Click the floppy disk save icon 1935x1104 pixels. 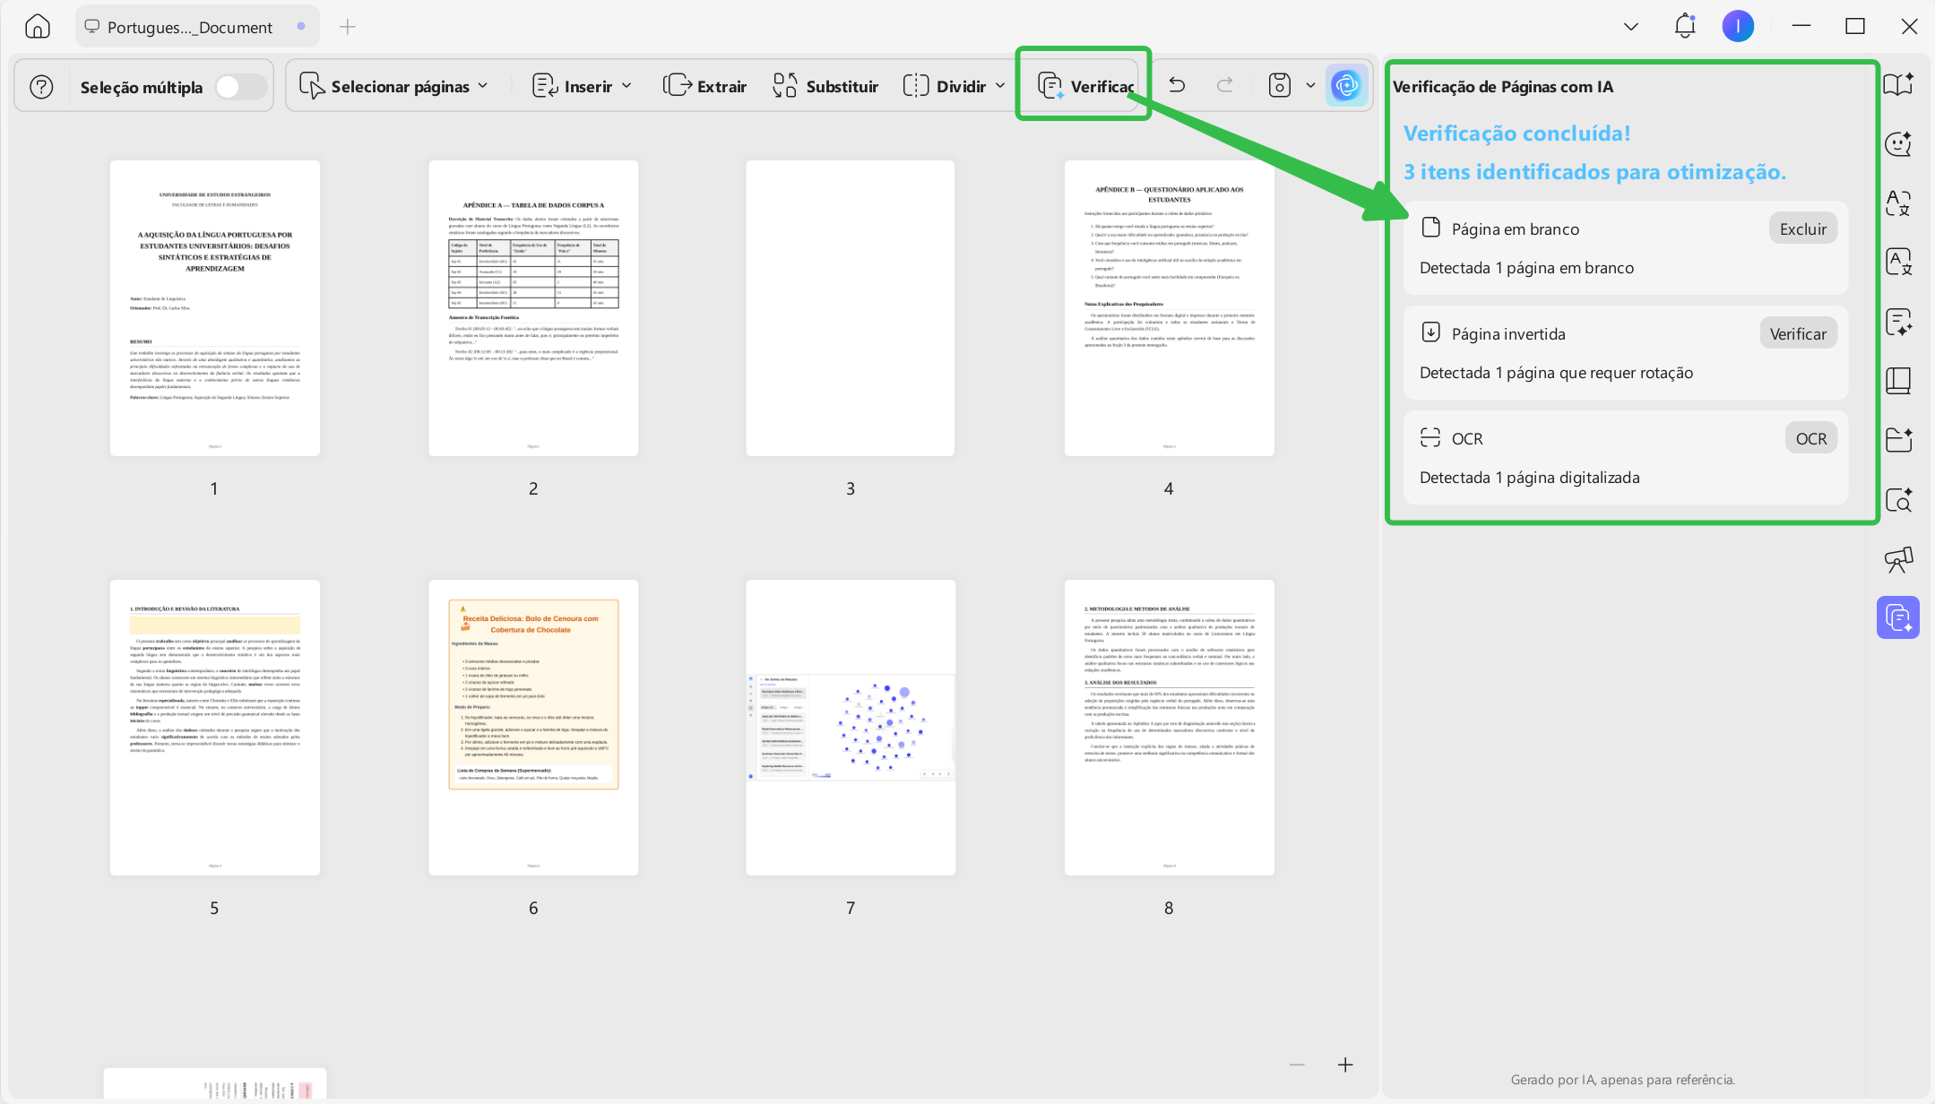pyautogui.click(x=1280, y=86)
